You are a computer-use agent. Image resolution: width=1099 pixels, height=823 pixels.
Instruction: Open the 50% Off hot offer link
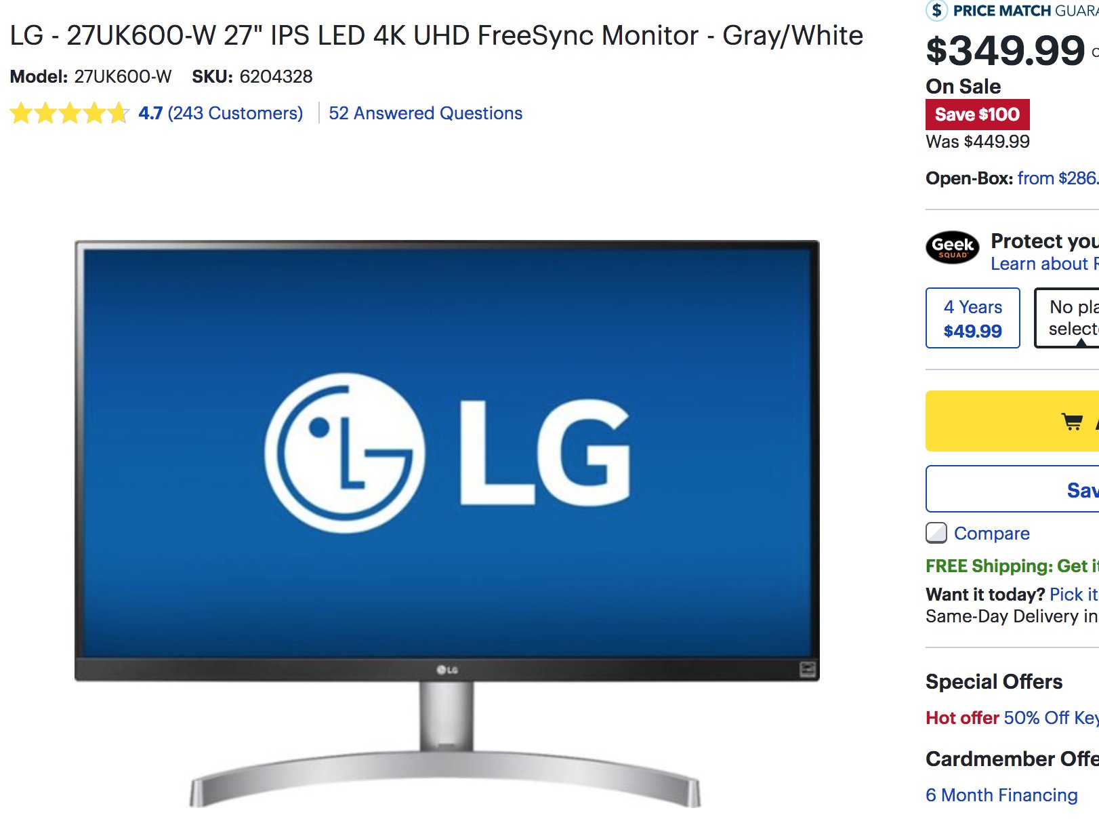tap(1051, 718)
